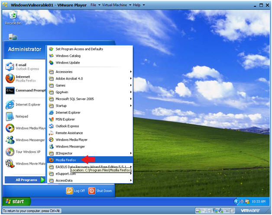The image size is (272, 215).
Task: Click the Windows Media Player icon in programs list
Action: coord(51,139)
